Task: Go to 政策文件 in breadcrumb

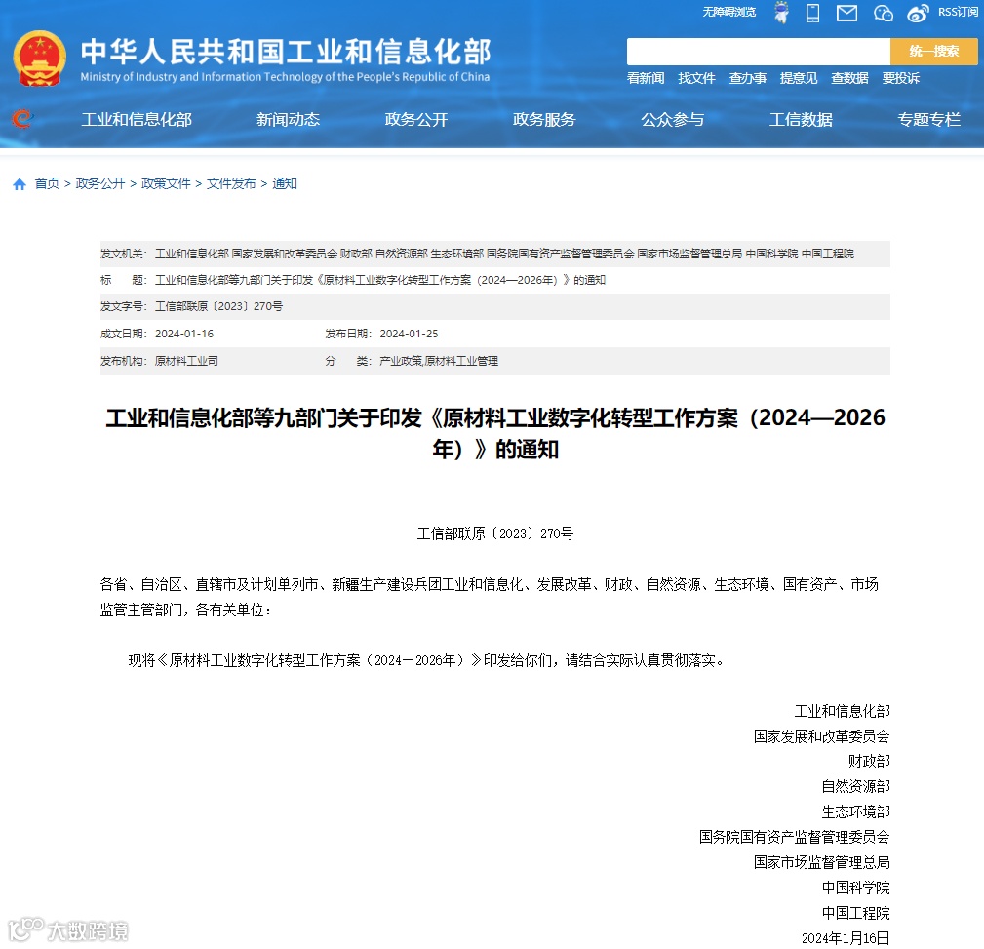Action: [x=166, y=184]
